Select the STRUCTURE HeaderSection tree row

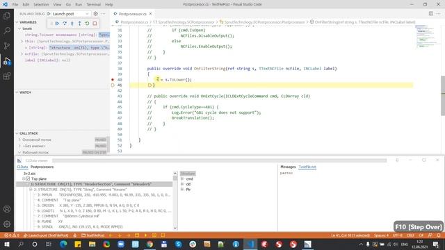tap(95, 184)
